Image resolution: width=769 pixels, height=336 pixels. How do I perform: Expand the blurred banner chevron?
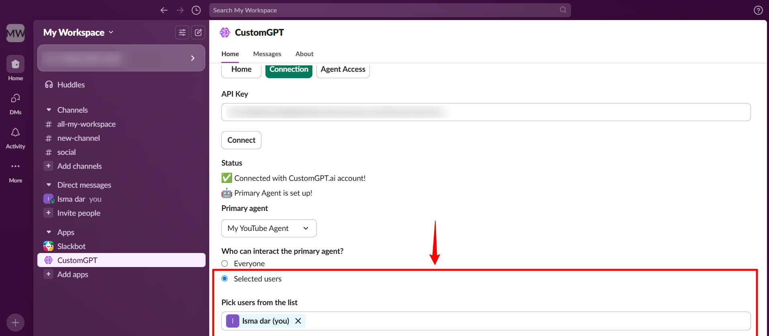pos(193,58)
